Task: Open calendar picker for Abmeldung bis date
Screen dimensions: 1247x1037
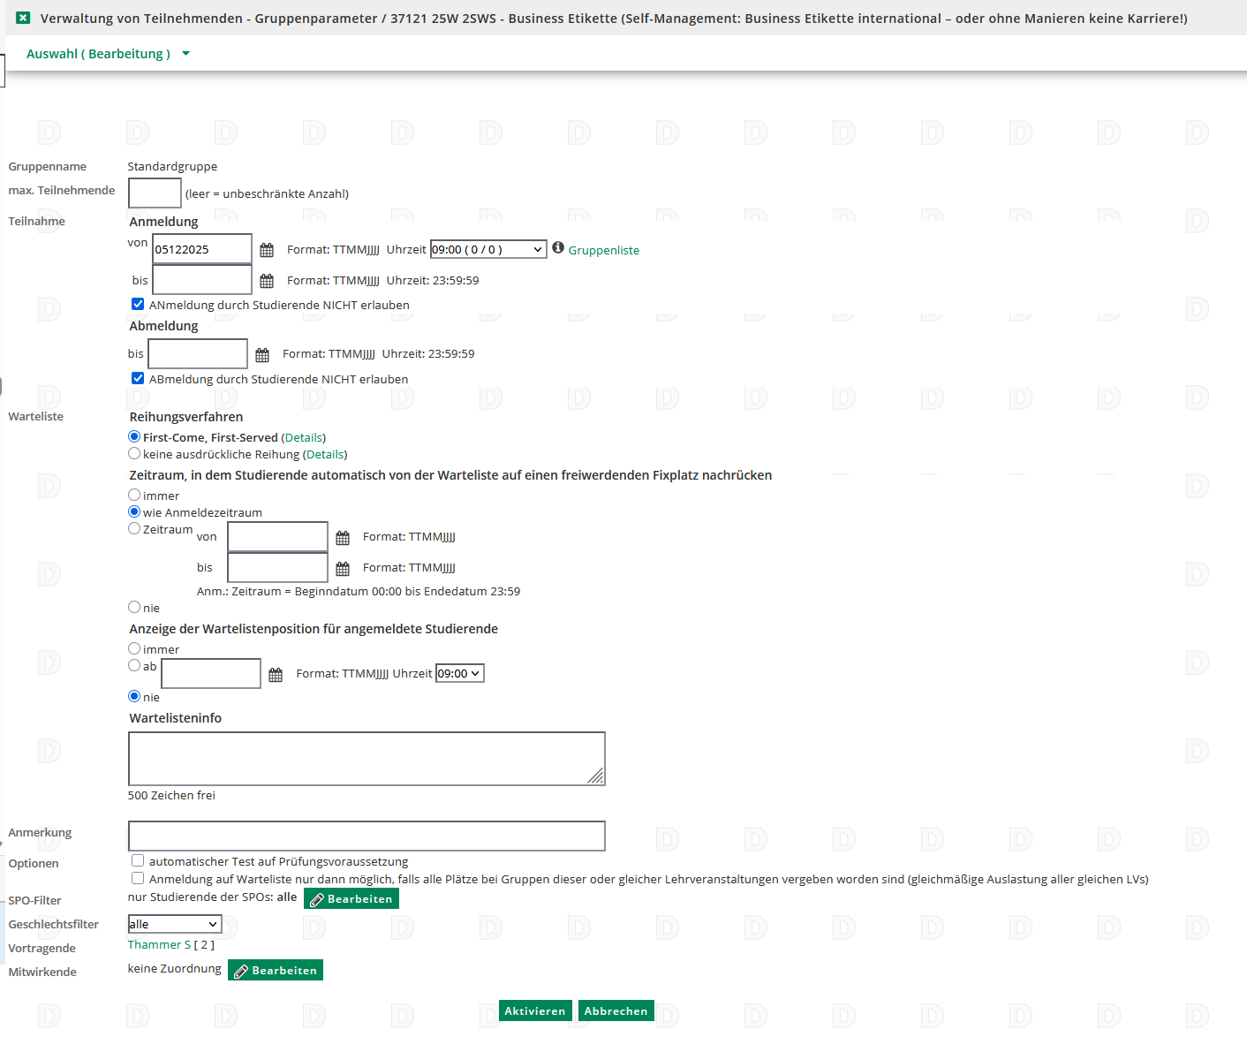Action: click(262, 355)
